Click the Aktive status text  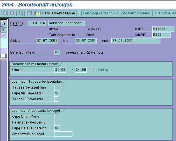53,29
